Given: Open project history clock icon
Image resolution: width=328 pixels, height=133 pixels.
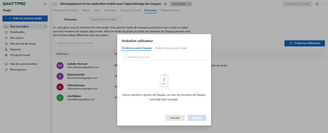Looking at the screenshot, I should 317,4.
